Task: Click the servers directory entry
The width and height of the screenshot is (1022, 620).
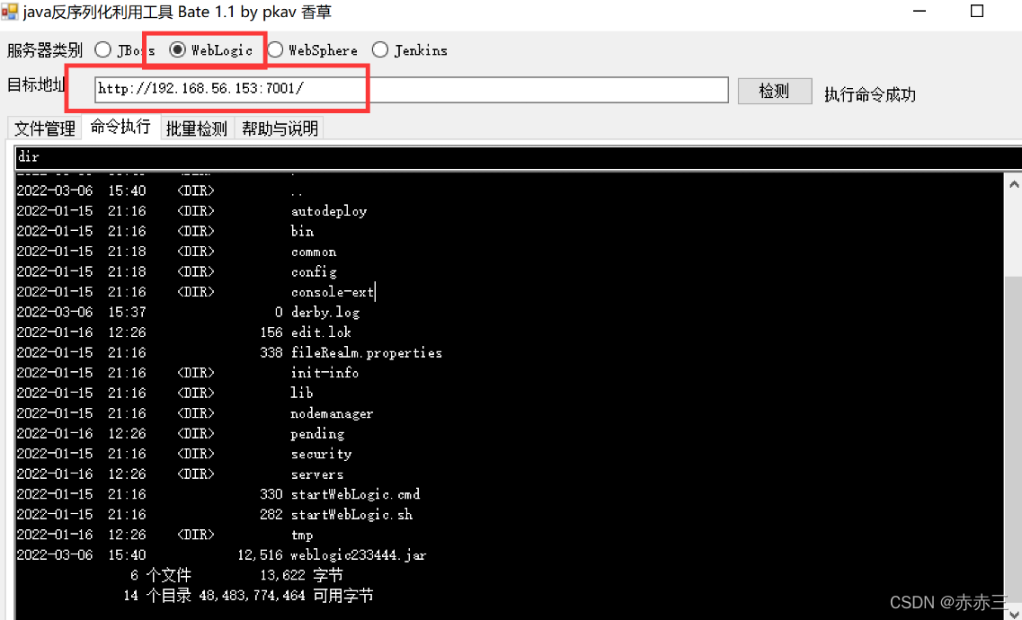Action: click(317, 474)
